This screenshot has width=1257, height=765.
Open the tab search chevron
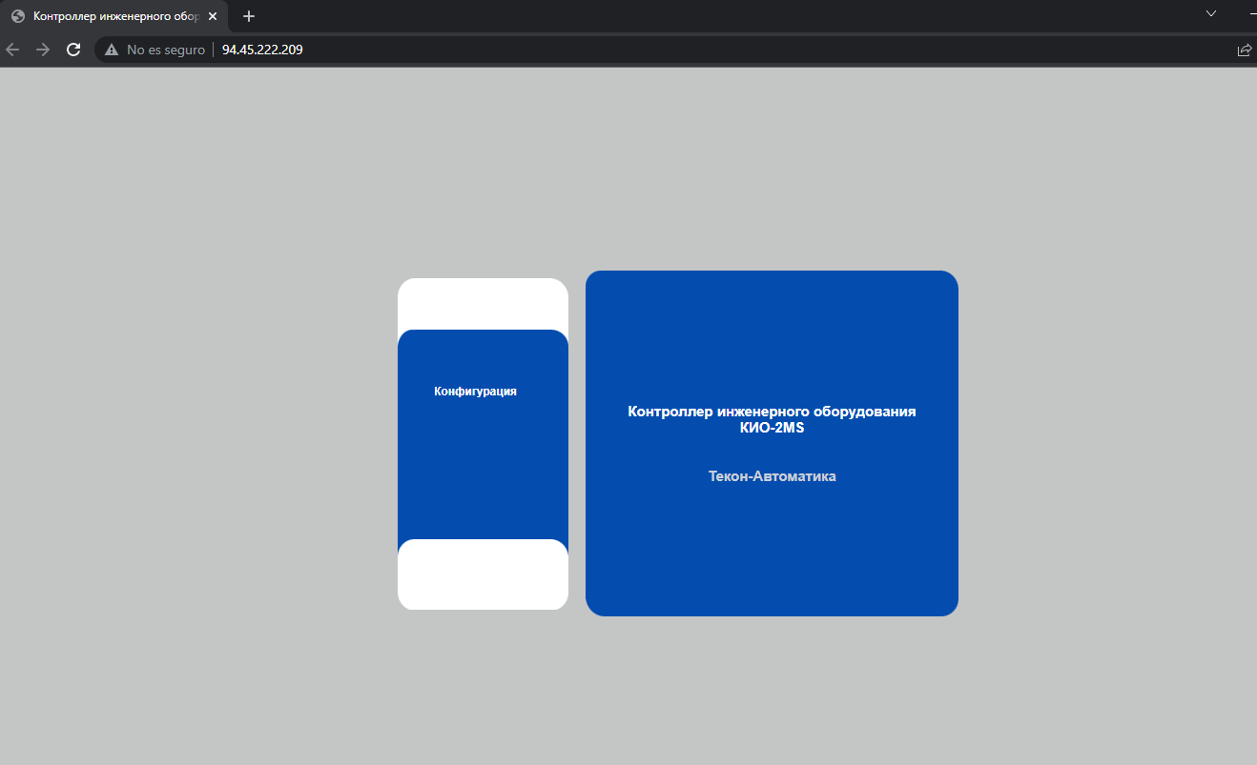[1211, 13]
